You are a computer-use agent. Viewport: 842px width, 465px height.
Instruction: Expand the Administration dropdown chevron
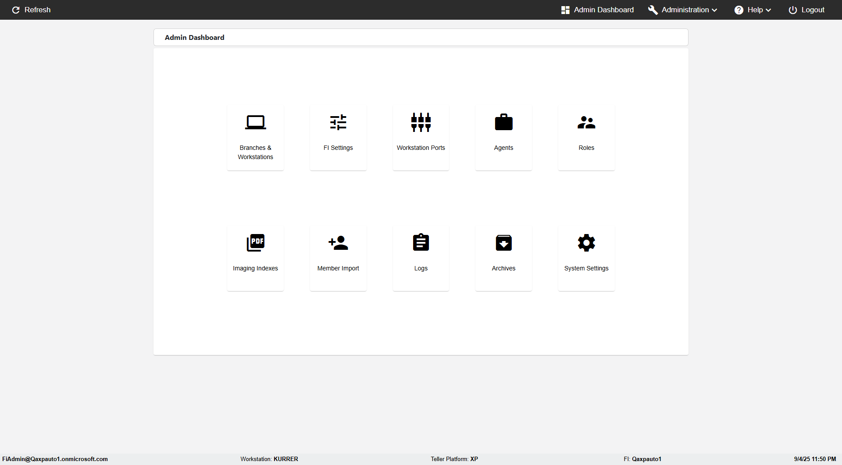click(x=714, y=10)
